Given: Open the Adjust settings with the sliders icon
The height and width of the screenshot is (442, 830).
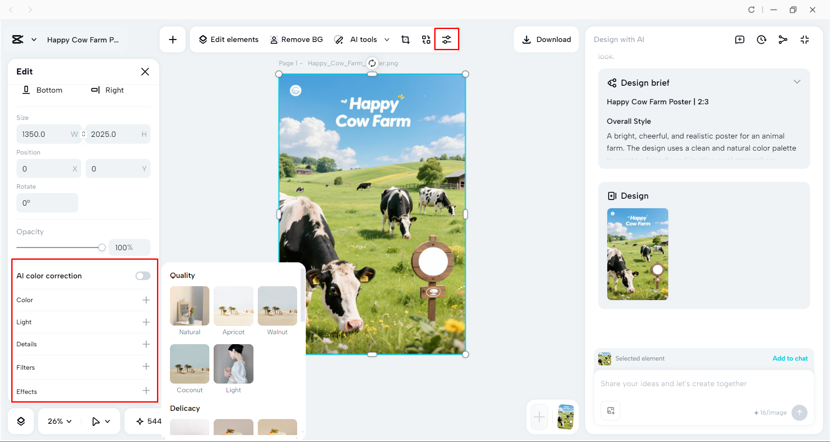Looking at the screenshot, I should pos(446,39).
